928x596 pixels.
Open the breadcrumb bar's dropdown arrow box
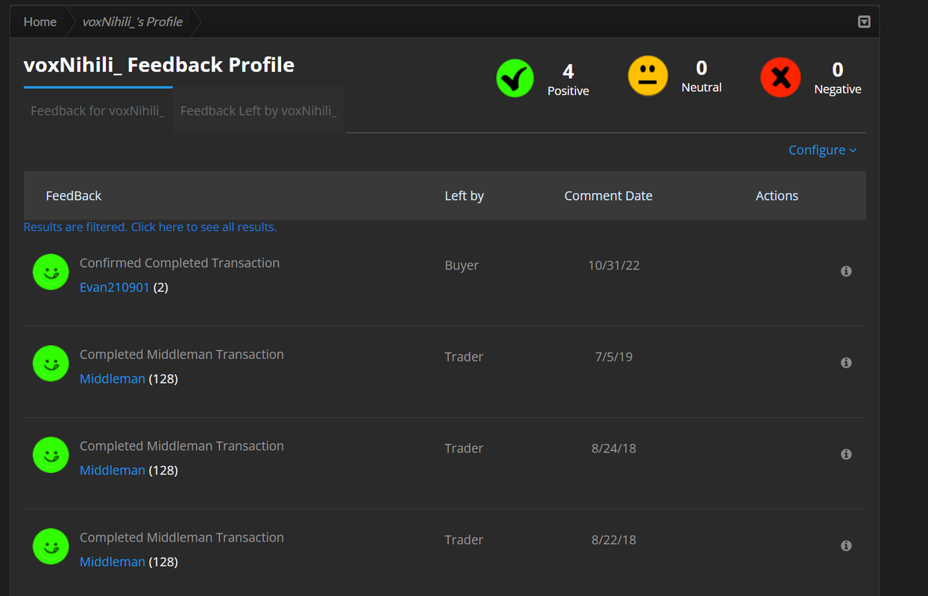click(864, 22)
